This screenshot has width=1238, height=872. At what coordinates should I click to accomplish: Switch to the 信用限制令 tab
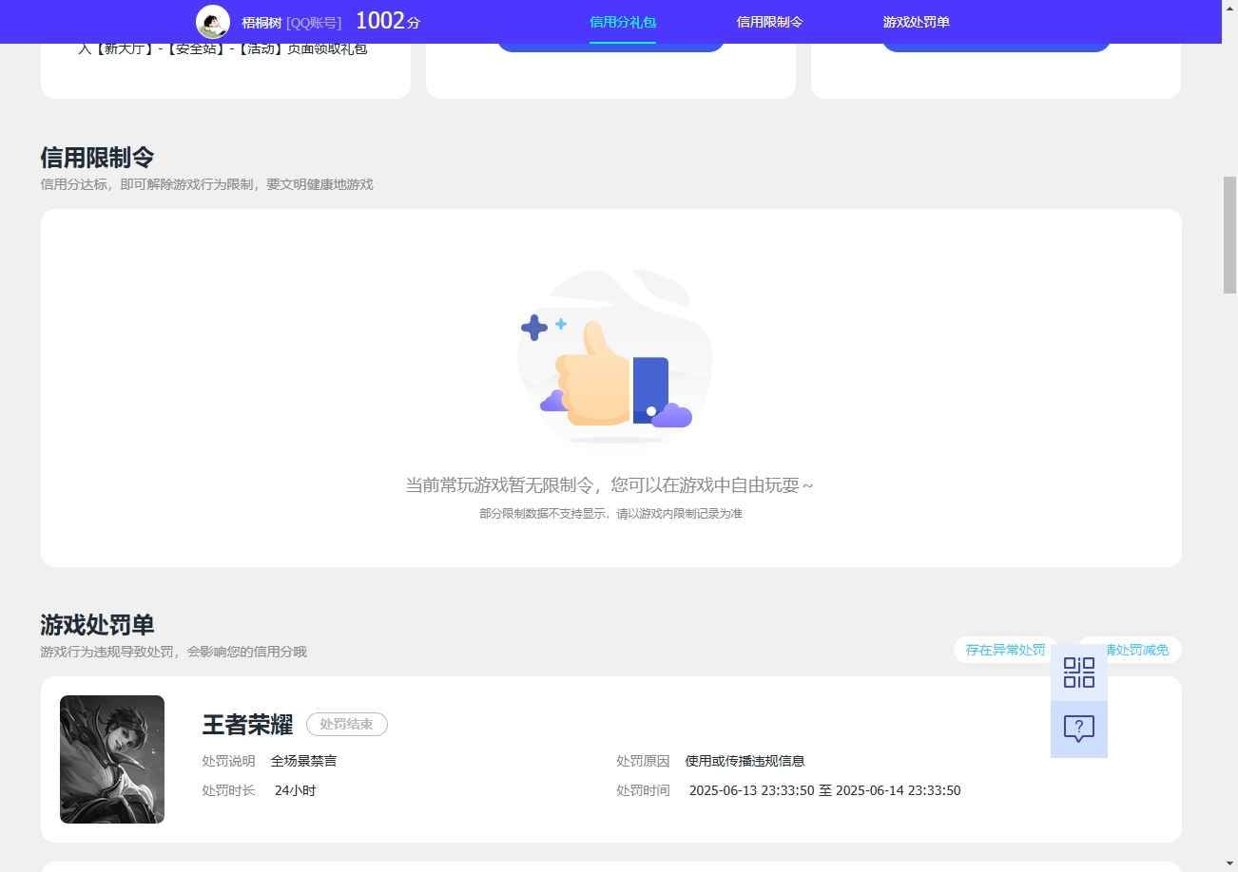(768, 22)
